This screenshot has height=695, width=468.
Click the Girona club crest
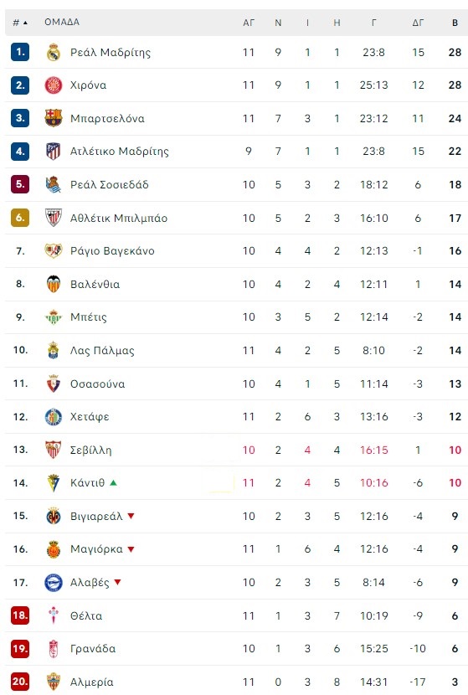click(x=54, y=85)
